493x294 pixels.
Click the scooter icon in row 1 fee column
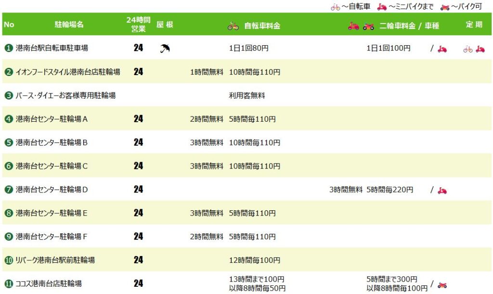[x=442, y=49]
